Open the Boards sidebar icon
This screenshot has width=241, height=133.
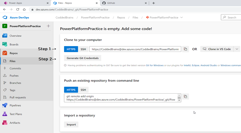click(x=5, y=44)
